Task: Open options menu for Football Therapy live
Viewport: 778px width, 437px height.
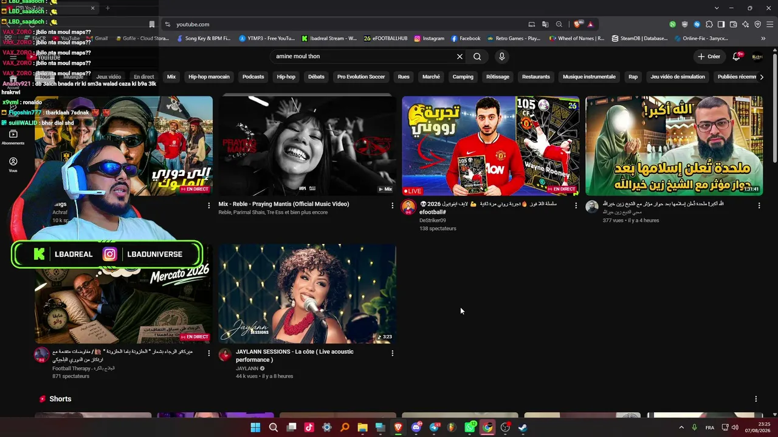Action: point(208,353)
